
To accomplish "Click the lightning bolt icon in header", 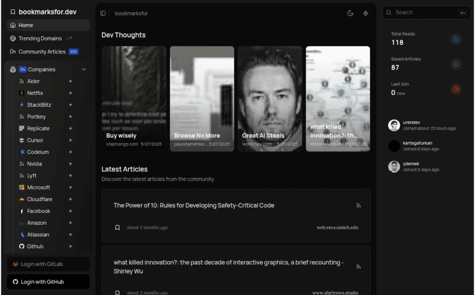I will click(x=365, y=13).
